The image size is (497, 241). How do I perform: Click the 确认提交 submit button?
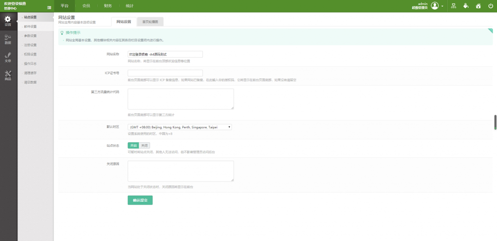point(140,200)
